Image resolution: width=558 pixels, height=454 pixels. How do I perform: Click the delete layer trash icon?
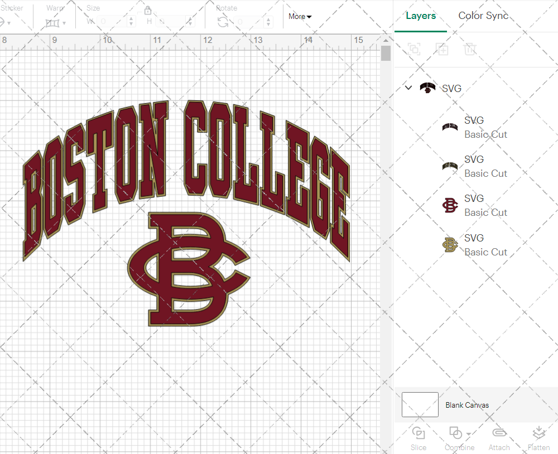(x=470, y=49)
